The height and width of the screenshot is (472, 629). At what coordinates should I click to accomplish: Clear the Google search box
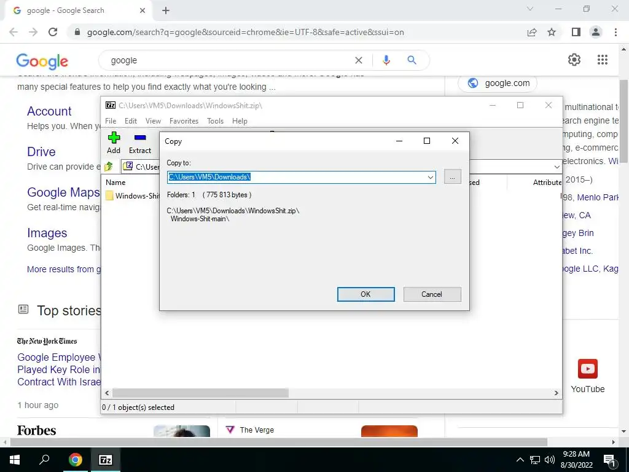pos(359,60)
